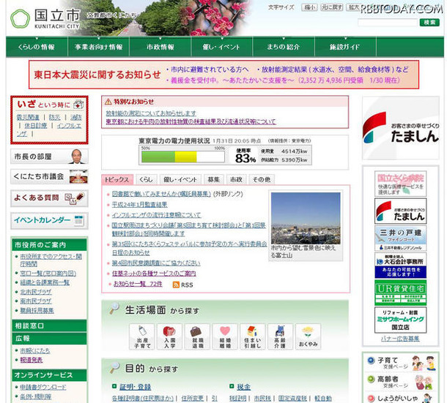Open 申請書ダウンロード link
Viewport: 447px width, 403px height.
point(43,387)
